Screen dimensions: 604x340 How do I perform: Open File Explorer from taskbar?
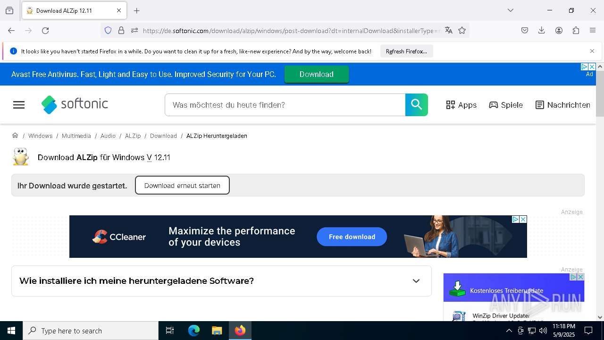[217, 331]
